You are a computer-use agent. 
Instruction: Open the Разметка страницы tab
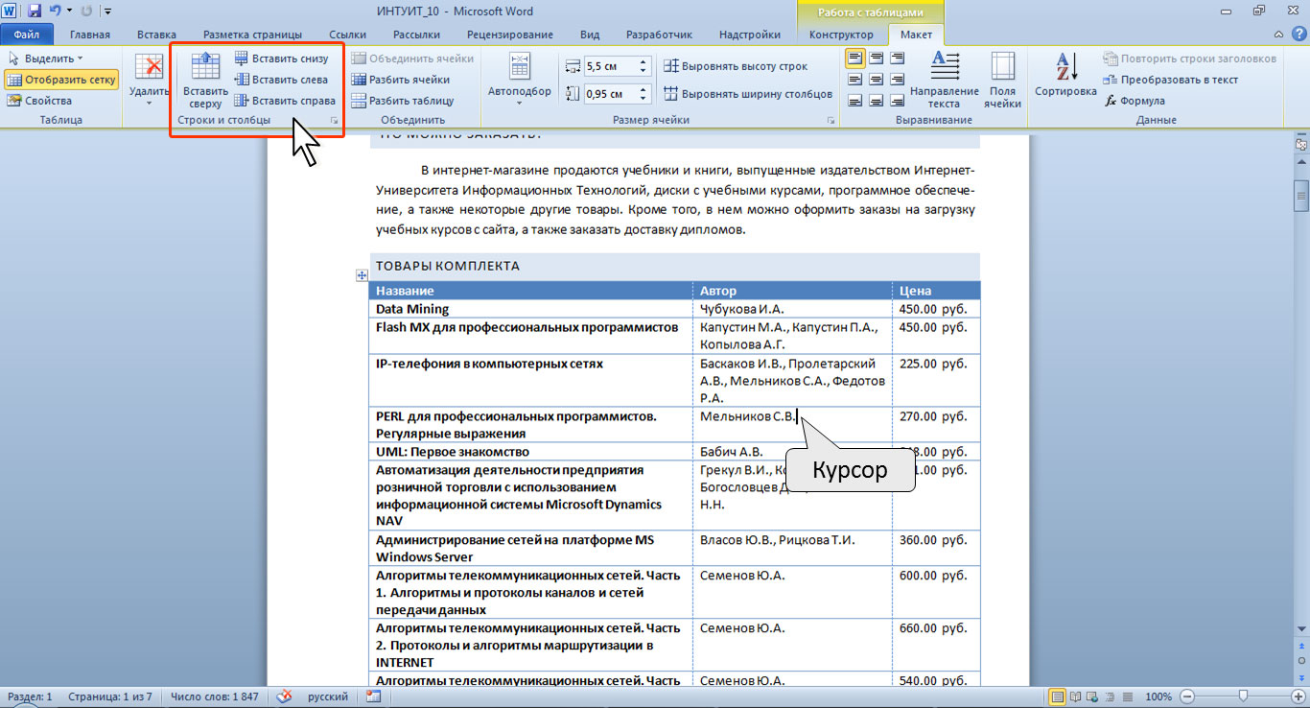click(x=252, y=35)
